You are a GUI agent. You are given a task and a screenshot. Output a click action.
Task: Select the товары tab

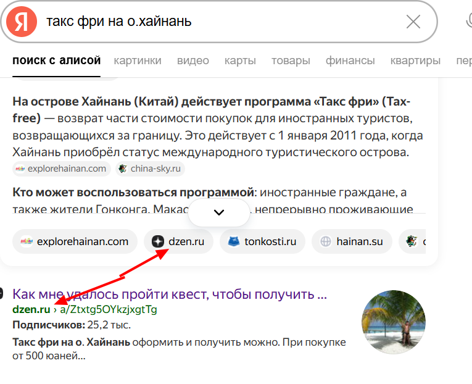[x=291, y=61]
